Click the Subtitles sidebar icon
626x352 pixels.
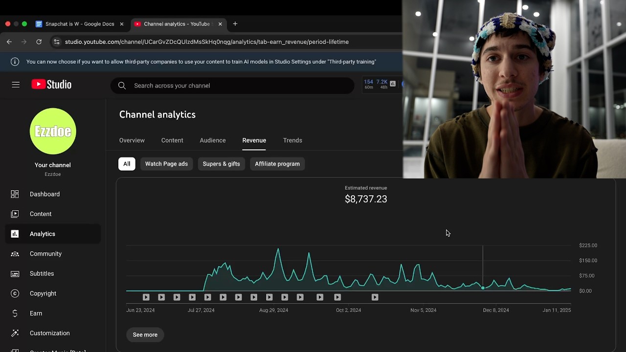coord(15,274)
